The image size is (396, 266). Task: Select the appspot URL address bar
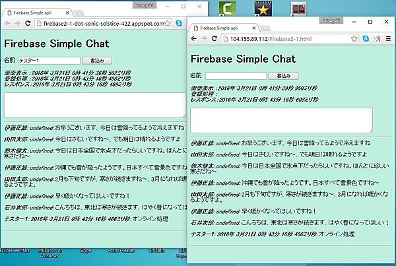click(x=103, y=24)
